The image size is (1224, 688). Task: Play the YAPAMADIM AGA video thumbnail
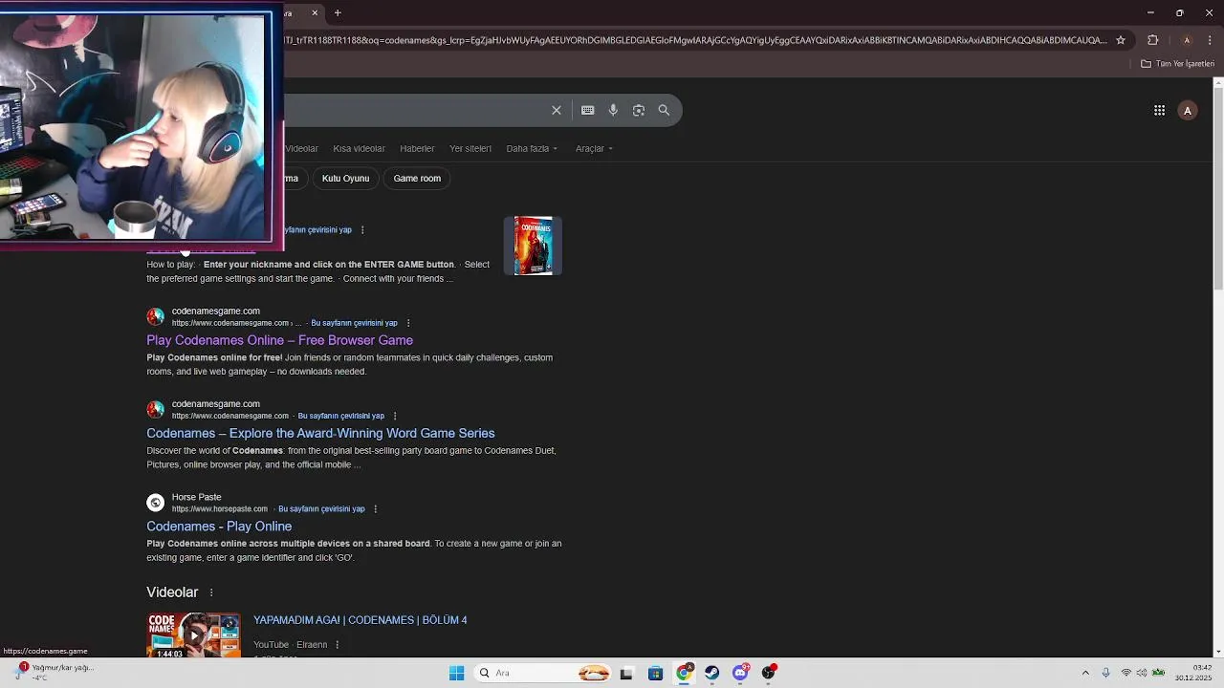[193, 634]
